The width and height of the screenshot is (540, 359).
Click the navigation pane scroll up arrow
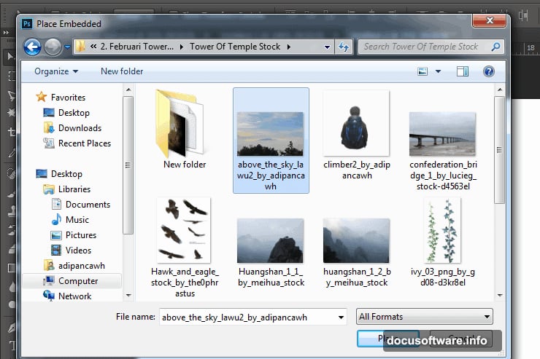[128, 90]
